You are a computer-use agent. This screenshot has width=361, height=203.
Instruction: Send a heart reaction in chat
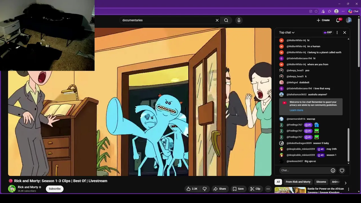click(x=342, y=170)
